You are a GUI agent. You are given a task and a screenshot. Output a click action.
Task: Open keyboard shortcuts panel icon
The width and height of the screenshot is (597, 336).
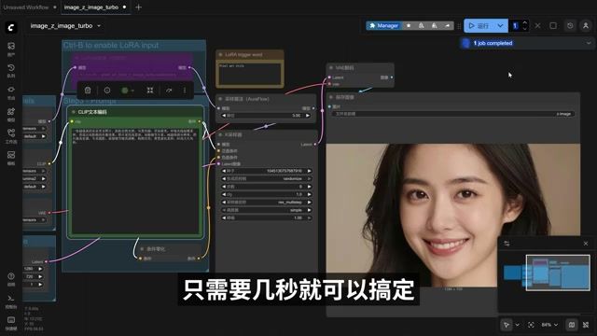(x=11, y=320)
